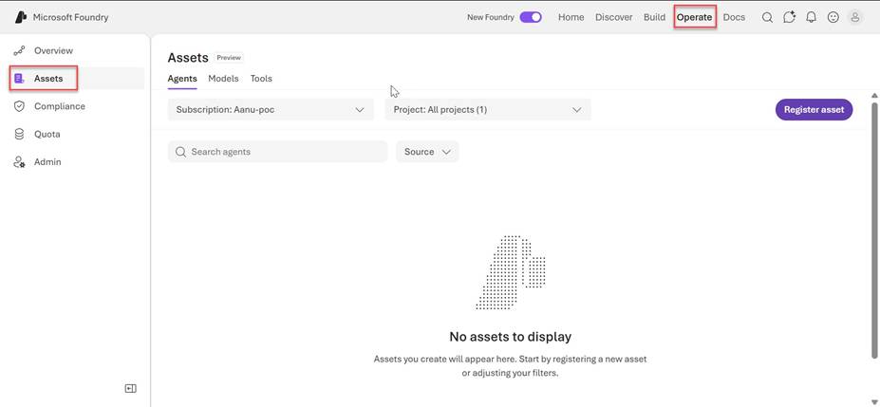Open the user profile avatar icon
880x407 pixels.
click(x=855, y=17)
